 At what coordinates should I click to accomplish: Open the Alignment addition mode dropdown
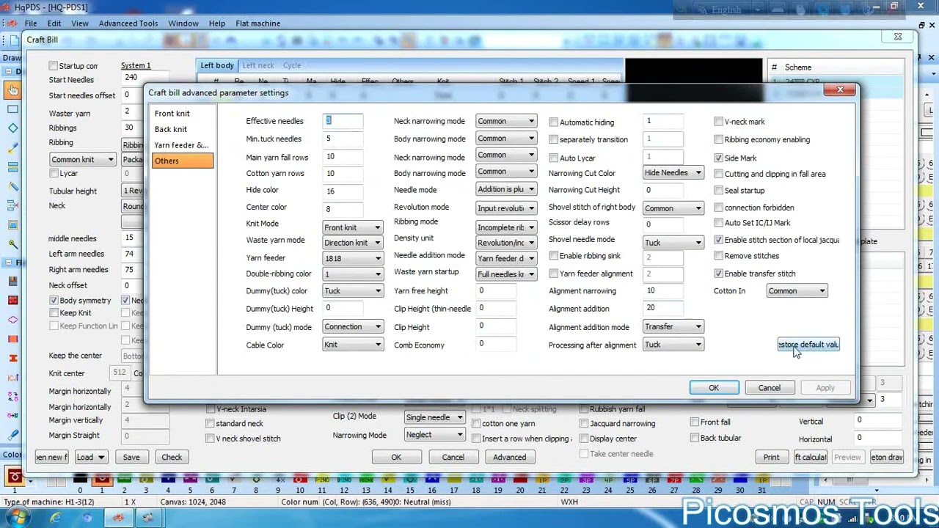[673, 327]
